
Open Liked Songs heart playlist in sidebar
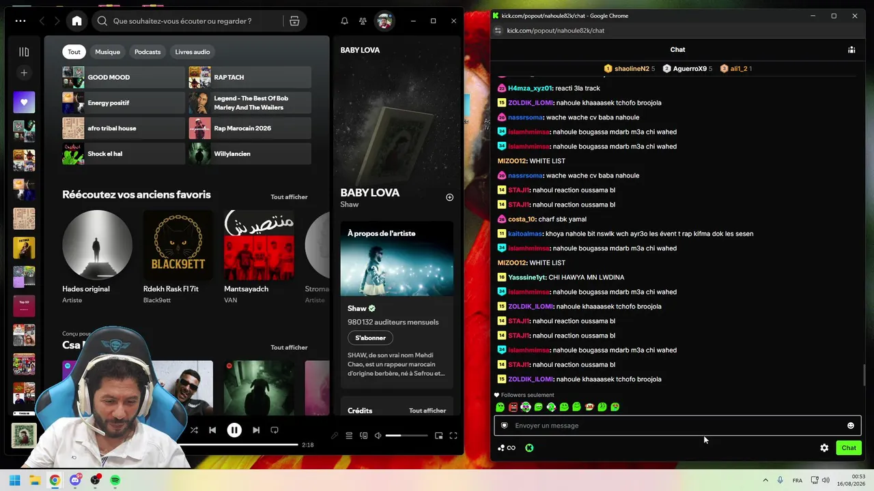tap(24, 102)
